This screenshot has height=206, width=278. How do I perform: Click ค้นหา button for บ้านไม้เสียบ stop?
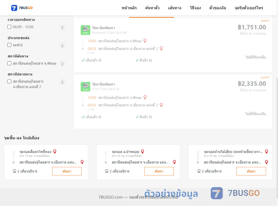coord(251,171)
